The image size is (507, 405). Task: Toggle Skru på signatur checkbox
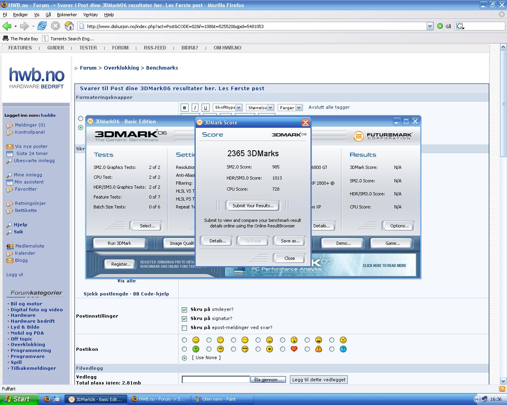184,319
